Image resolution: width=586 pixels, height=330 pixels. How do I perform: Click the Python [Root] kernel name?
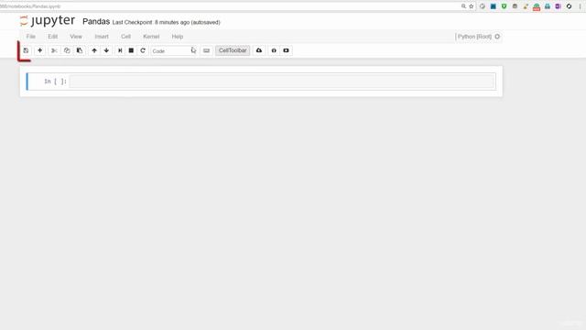coord(473,37)
